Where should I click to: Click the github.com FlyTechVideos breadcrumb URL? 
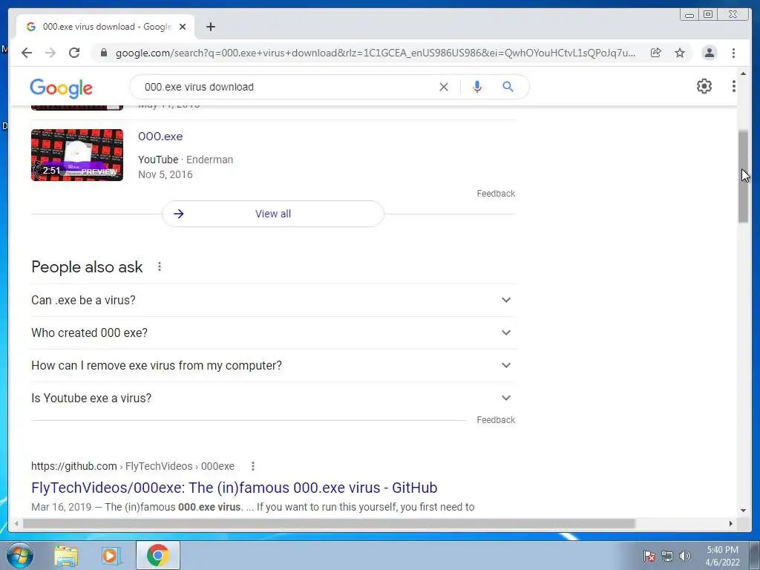pos(133,466)
